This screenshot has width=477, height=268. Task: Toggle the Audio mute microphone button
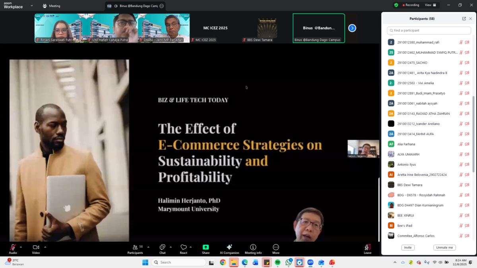point(13,249)
